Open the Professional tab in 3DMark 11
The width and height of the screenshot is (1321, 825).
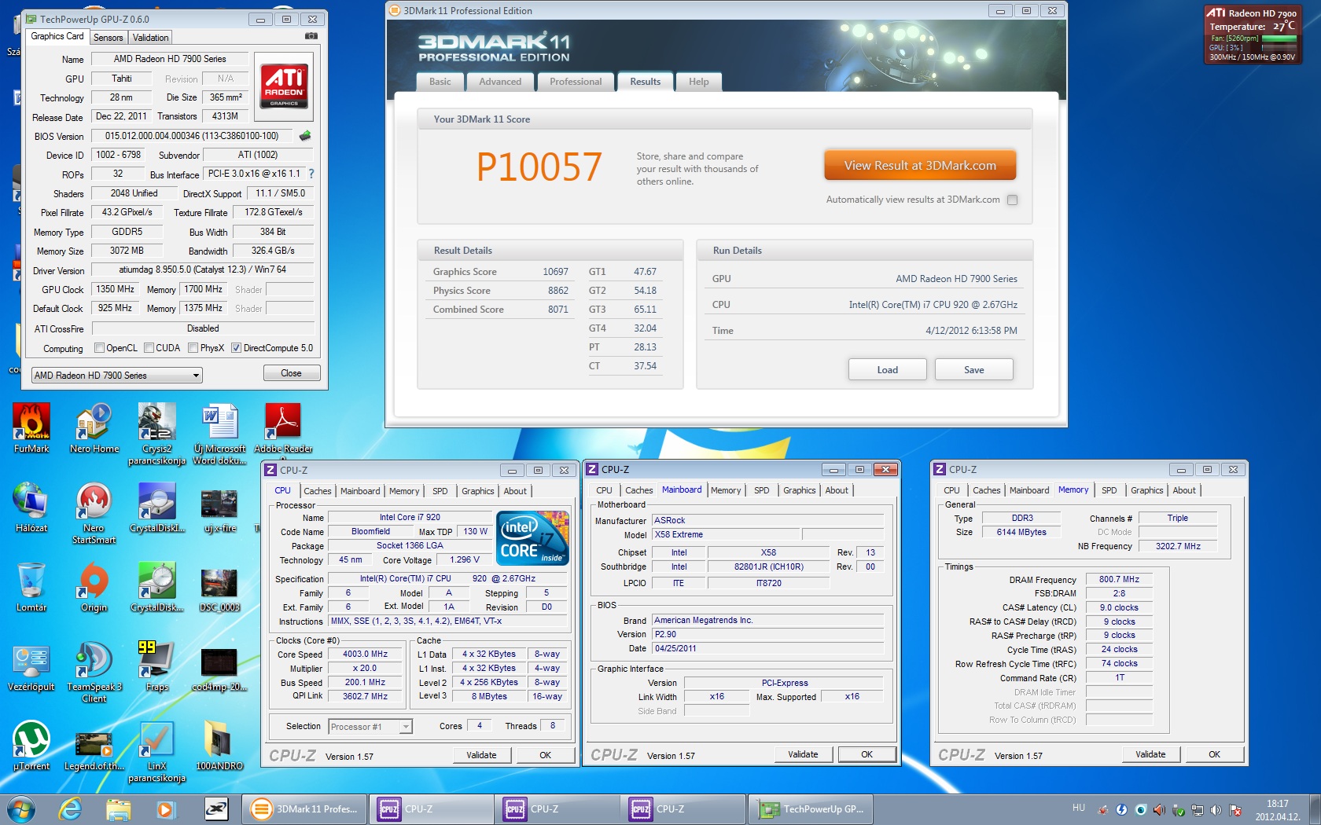[x=576, y=82]
